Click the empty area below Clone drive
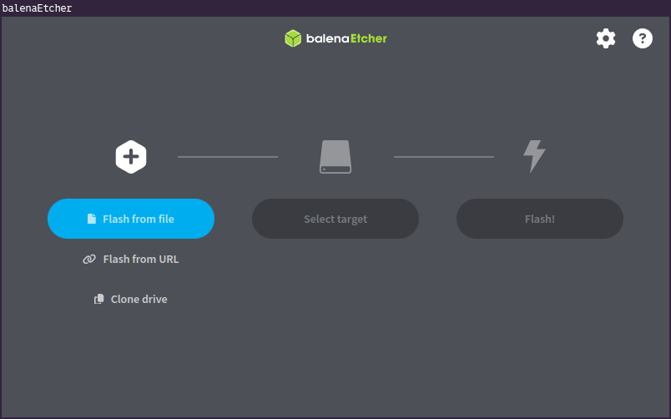This screenshot has width=671, height=419. (131, 359)
